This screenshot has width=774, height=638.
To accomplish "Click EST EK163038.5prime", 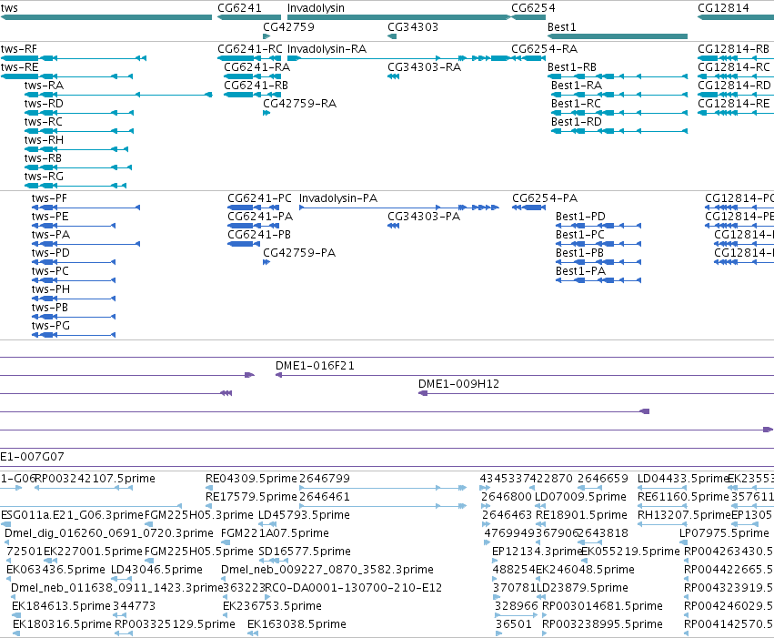I will (297, 624).
